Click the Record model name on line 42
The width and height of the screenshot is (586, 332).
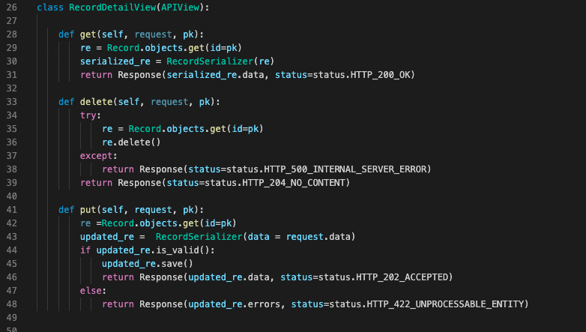click(x=118, y=223)
